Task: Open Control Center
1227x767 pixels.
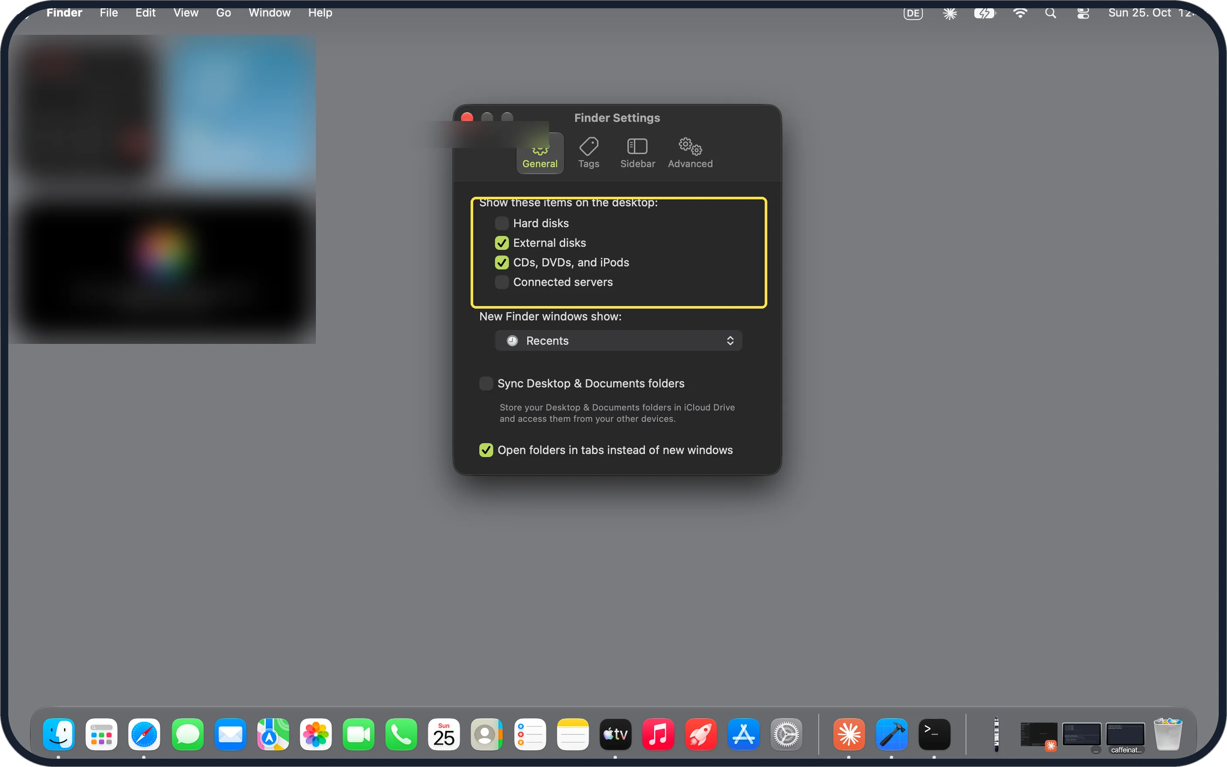Action: (x=1083, y=13)
